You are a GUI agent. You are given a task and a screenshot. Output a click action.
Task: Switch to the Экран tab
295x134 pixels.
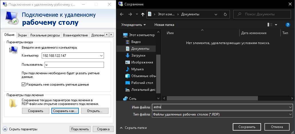point(22,35)
